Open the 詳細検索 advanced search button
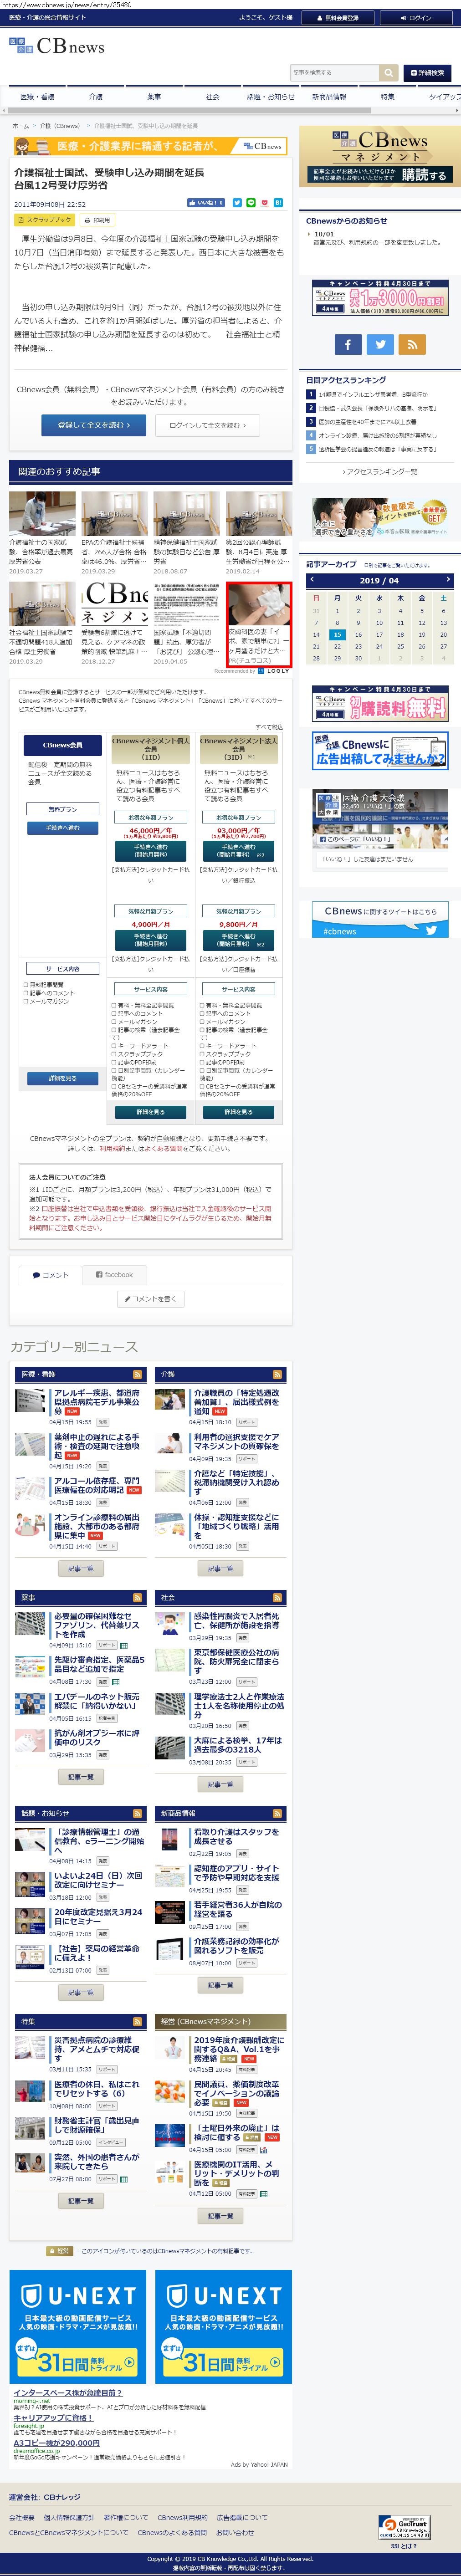The height and width of the screenshot is (2576, 461). coord(426,73)
